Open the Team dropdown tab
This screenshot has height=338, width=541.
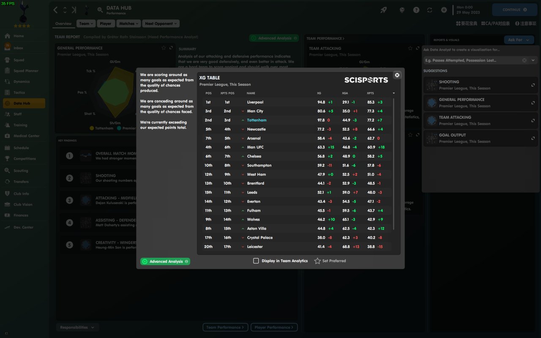pos(86,24)
